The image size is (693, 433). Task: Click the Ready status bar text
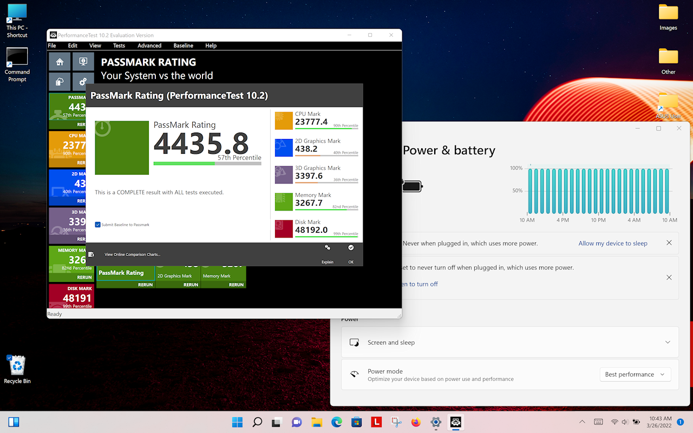(55, 314)
